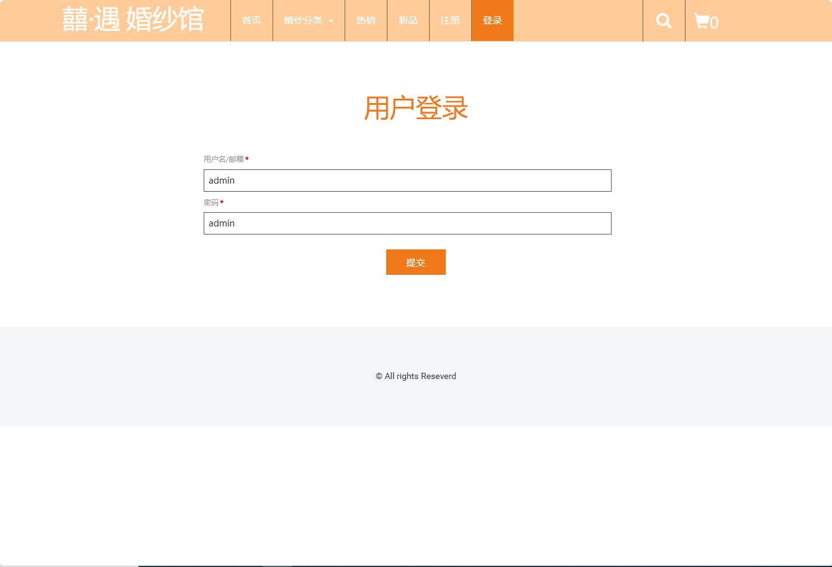Click the dropdown caret next to 婚纱分类
This screenshot has height=567, width=832.
331,20
